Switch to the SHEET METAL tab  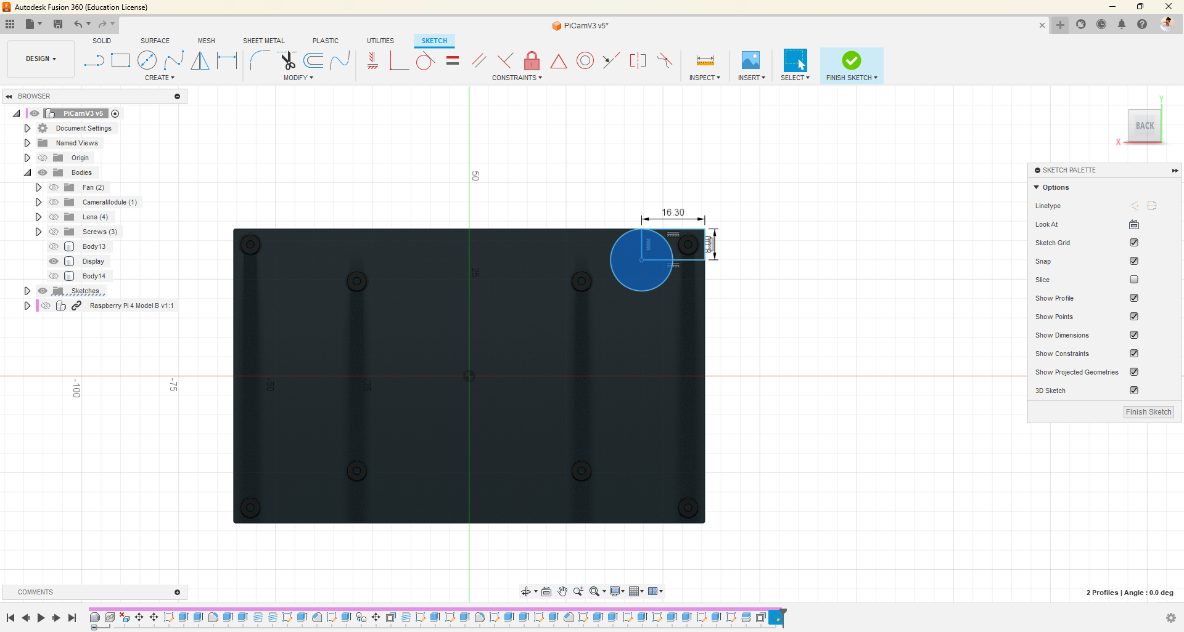tap(264, 41)
